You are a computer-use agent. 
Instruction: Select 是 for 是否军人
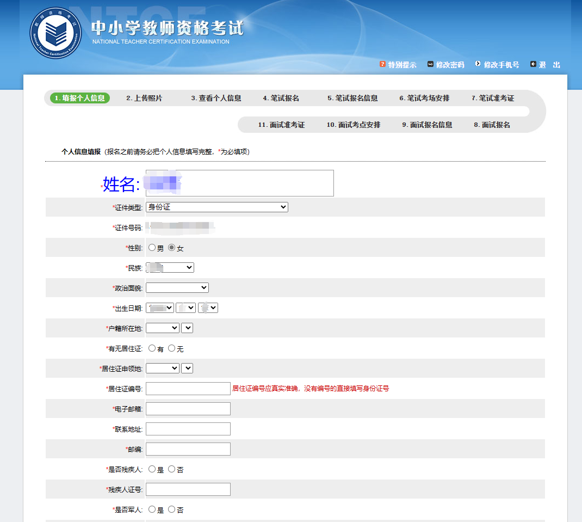coord(152,509)
